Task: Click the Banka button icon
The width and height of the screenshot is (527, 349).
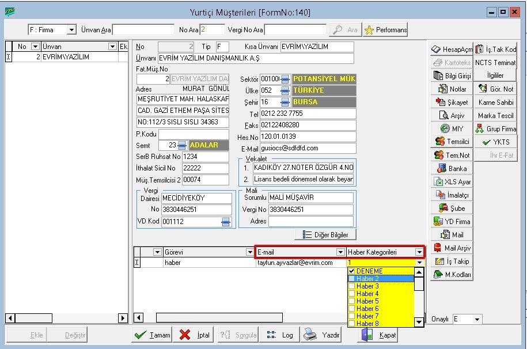Action: coord(442,169)
